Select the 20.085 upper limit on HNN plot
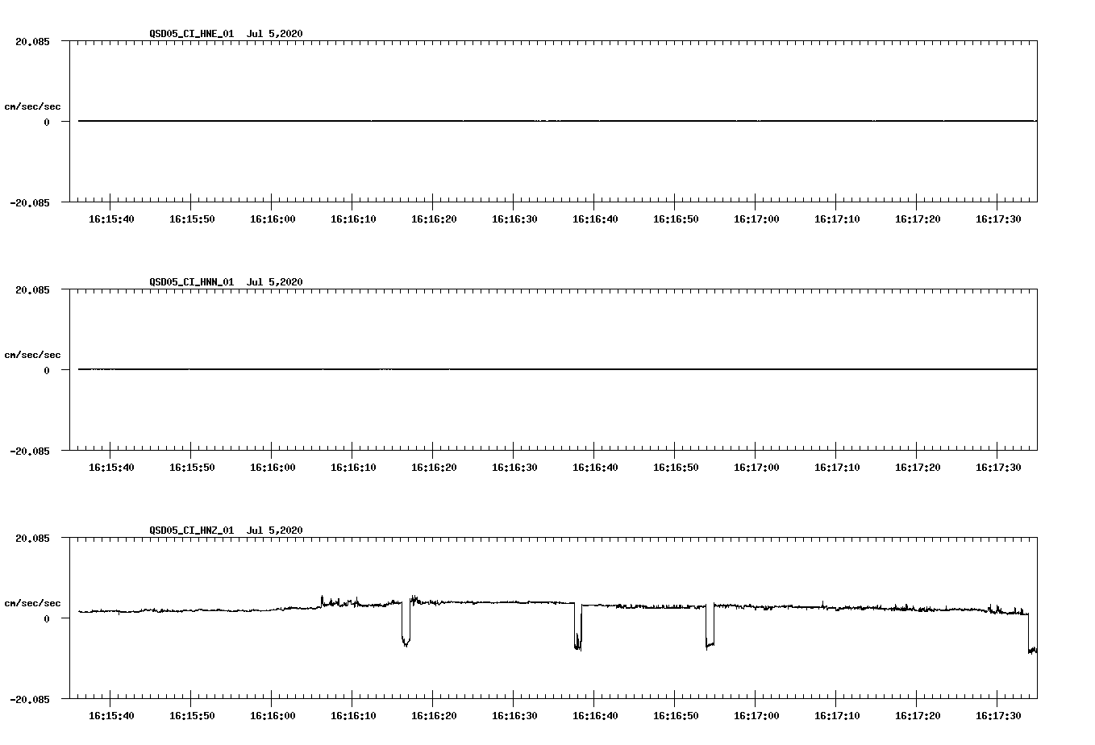Screen dimensions: 1095x745 coord(32,290)
